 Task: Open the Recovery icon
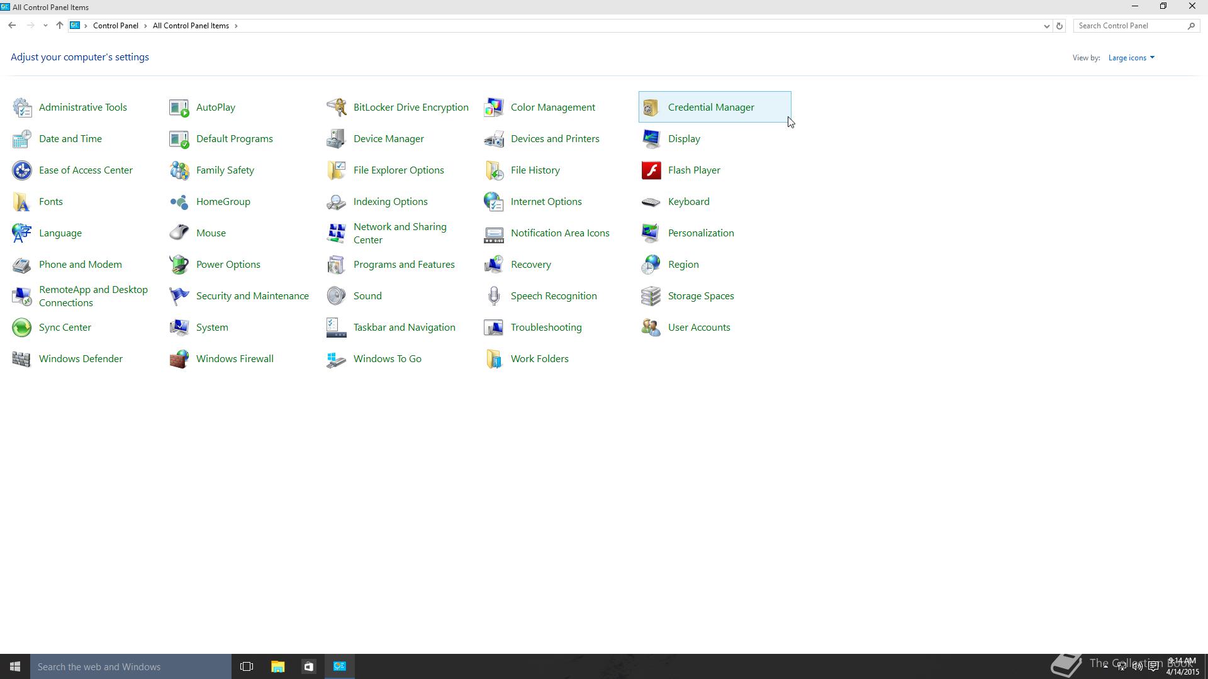pos(494,265)
